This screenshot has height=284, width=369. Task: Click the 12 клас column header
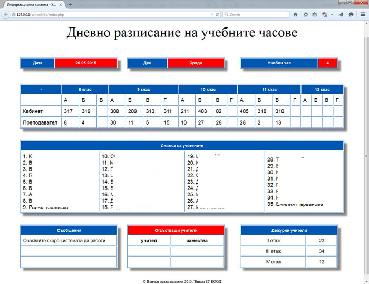click(322, 90)
